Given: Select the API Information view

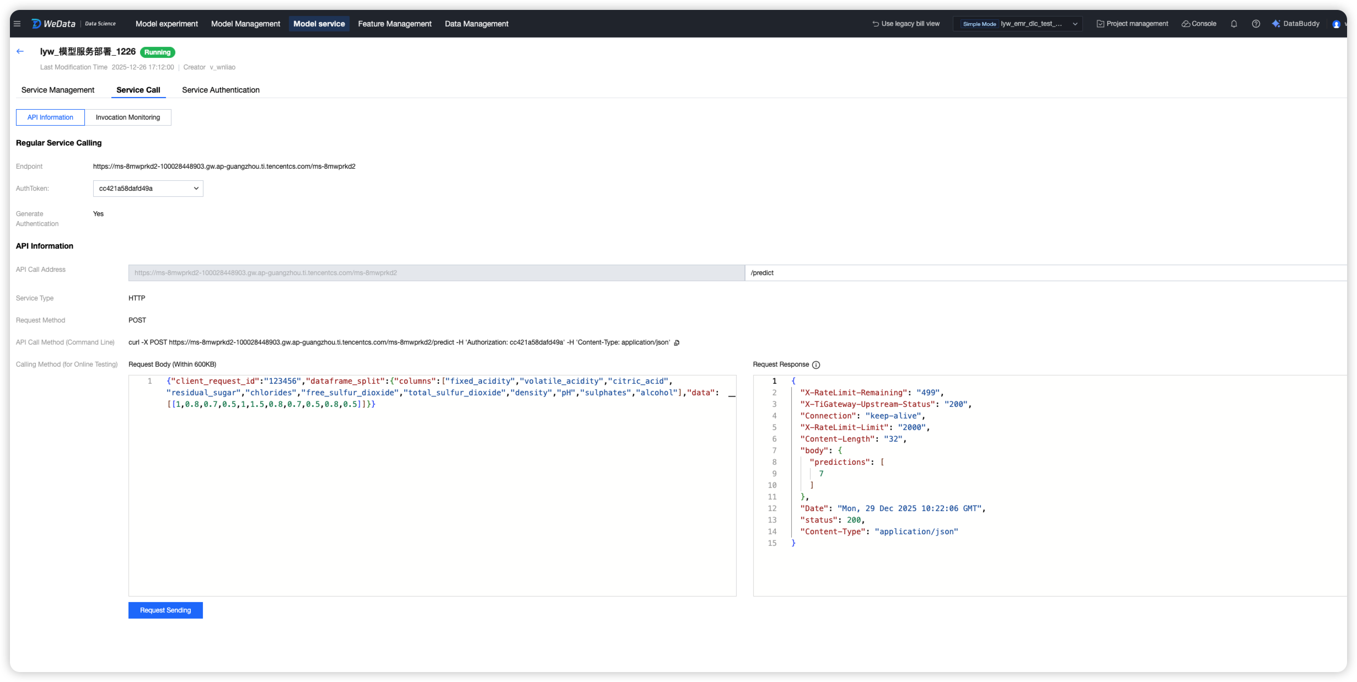Looking at the screenshot, I should coord(50,117).
